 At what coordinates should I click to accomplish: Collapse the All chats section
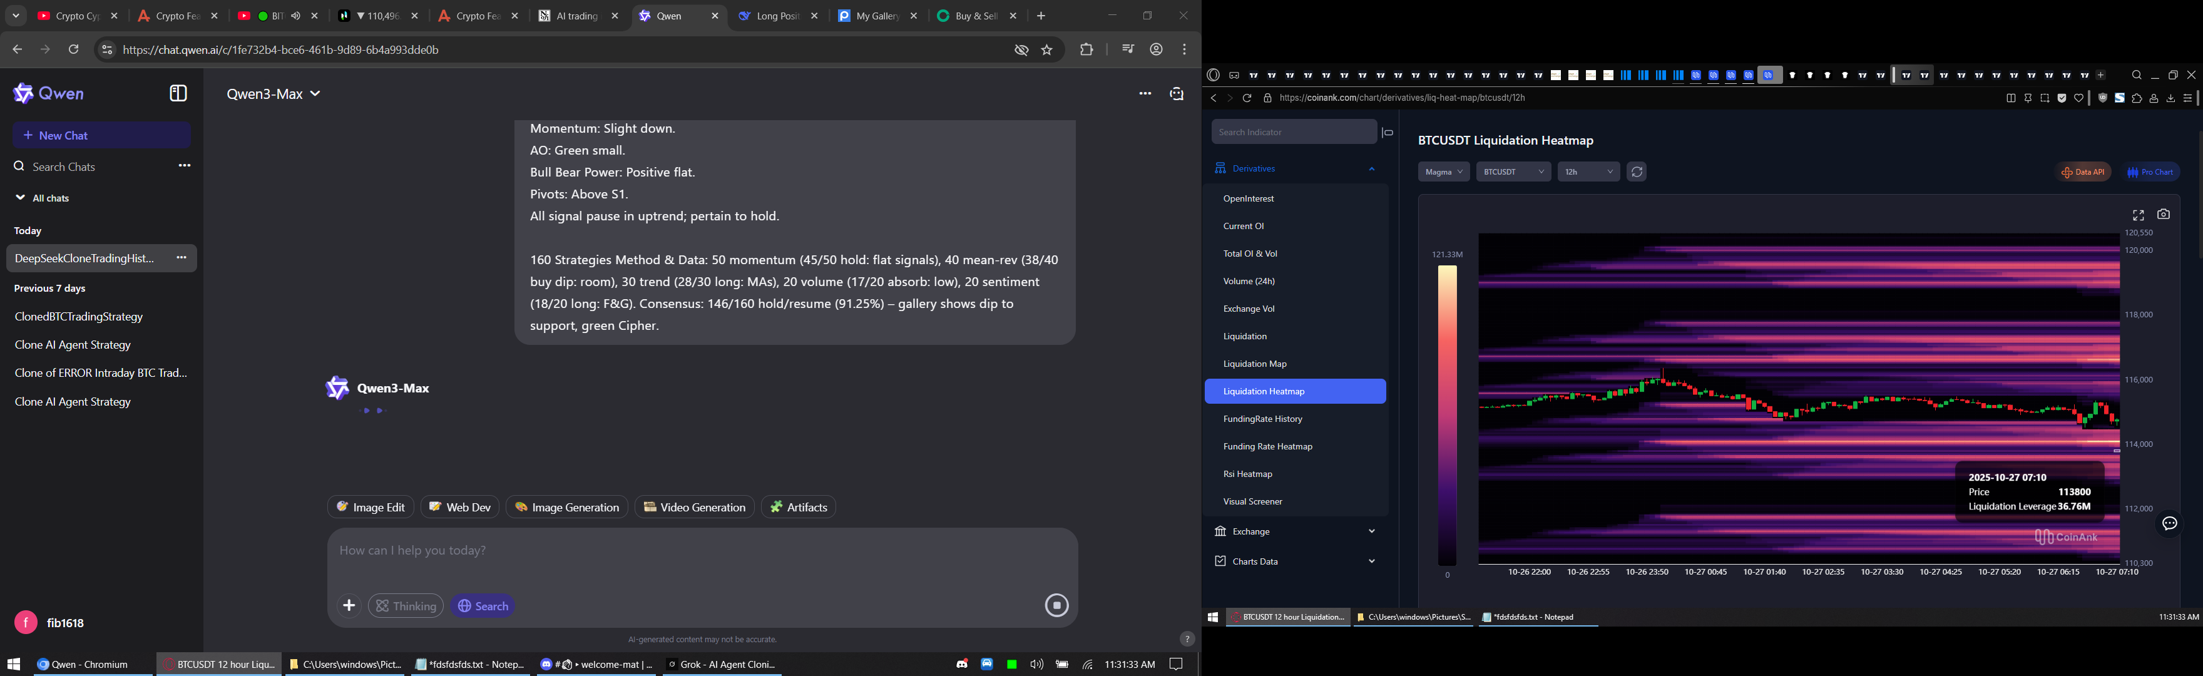pyautogui.click(x=21, y=198)
